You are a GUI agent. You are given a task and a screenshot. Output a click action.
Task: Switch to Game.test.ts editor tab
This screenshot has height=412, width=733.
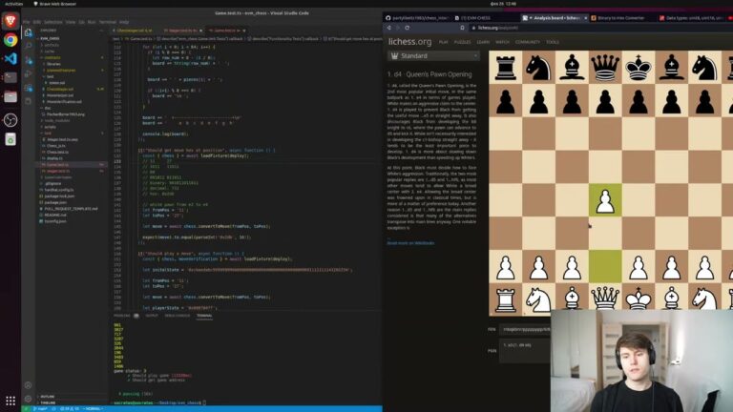pyautogui.click(x=227, y=31)
